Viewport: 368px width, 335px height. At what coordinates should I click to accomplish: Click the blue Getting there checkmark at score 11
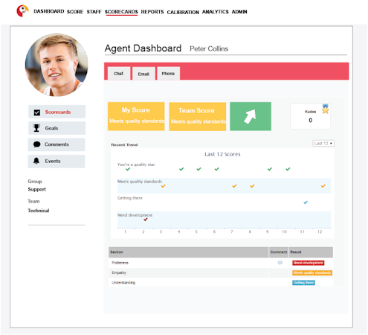point(306,202)
